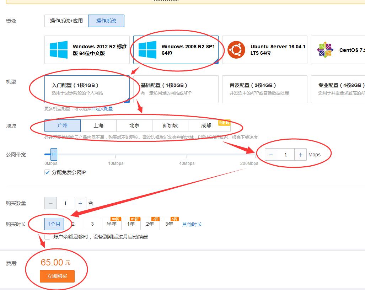Increase 购买数量 with the plus button
Image resolution: width=365 pixels, height=290 pixels.
coord(80,203)
